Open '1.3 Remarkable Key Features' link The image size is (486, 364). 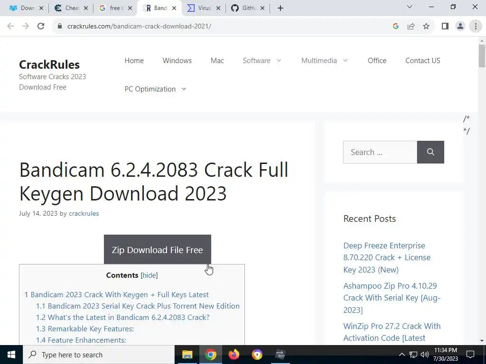point(85,329)
